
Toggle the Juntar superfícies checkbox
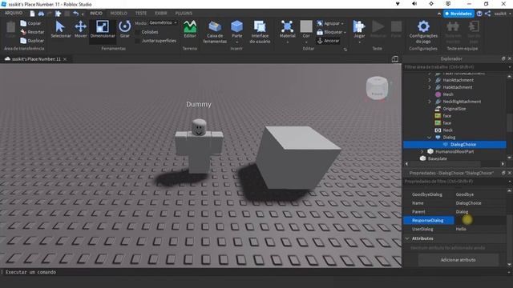(x=137, y=41)
